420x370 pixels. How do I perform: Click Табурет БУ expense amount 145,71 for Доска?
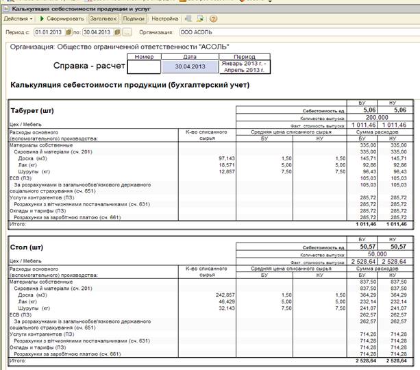pos(368,158)
